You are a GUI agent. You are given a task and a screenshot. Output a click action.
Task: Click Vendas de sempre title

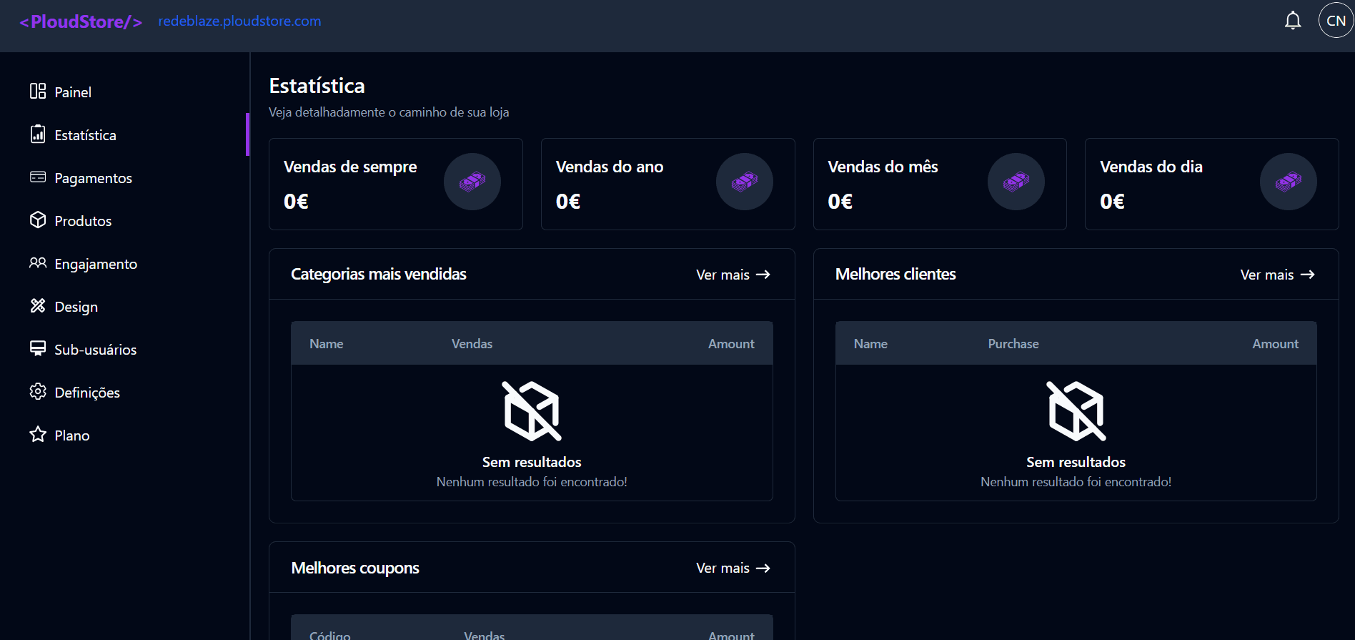350,167
